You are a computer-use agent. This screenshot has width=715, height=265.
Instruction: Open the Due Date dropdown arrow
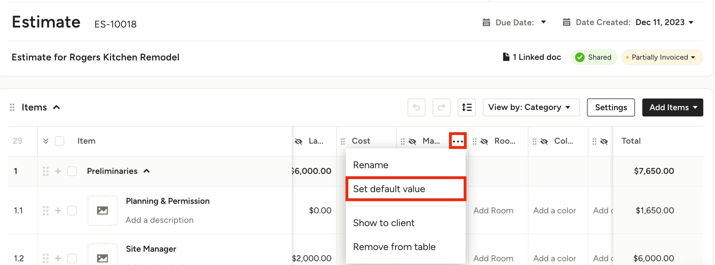pos(543,22)
